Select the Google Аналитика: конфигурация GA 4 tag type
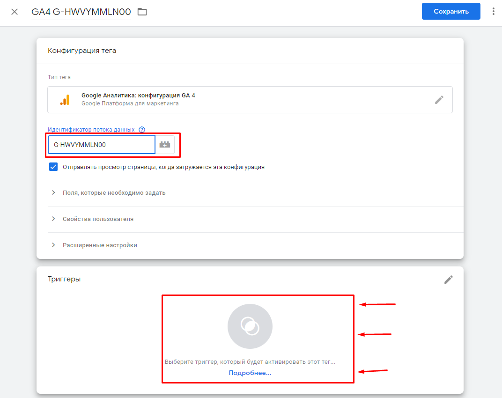 pos(250,100)
